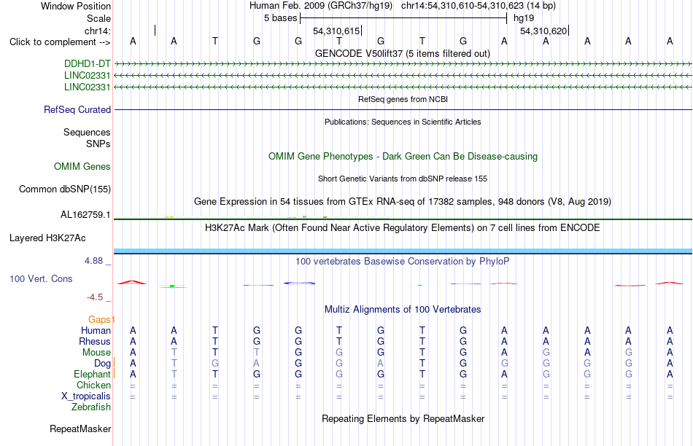Click 'Publications: Sequences in Scientific Articles' title
Image resolution: width=693 pixels, height=446 pixels.
(403, 122)
